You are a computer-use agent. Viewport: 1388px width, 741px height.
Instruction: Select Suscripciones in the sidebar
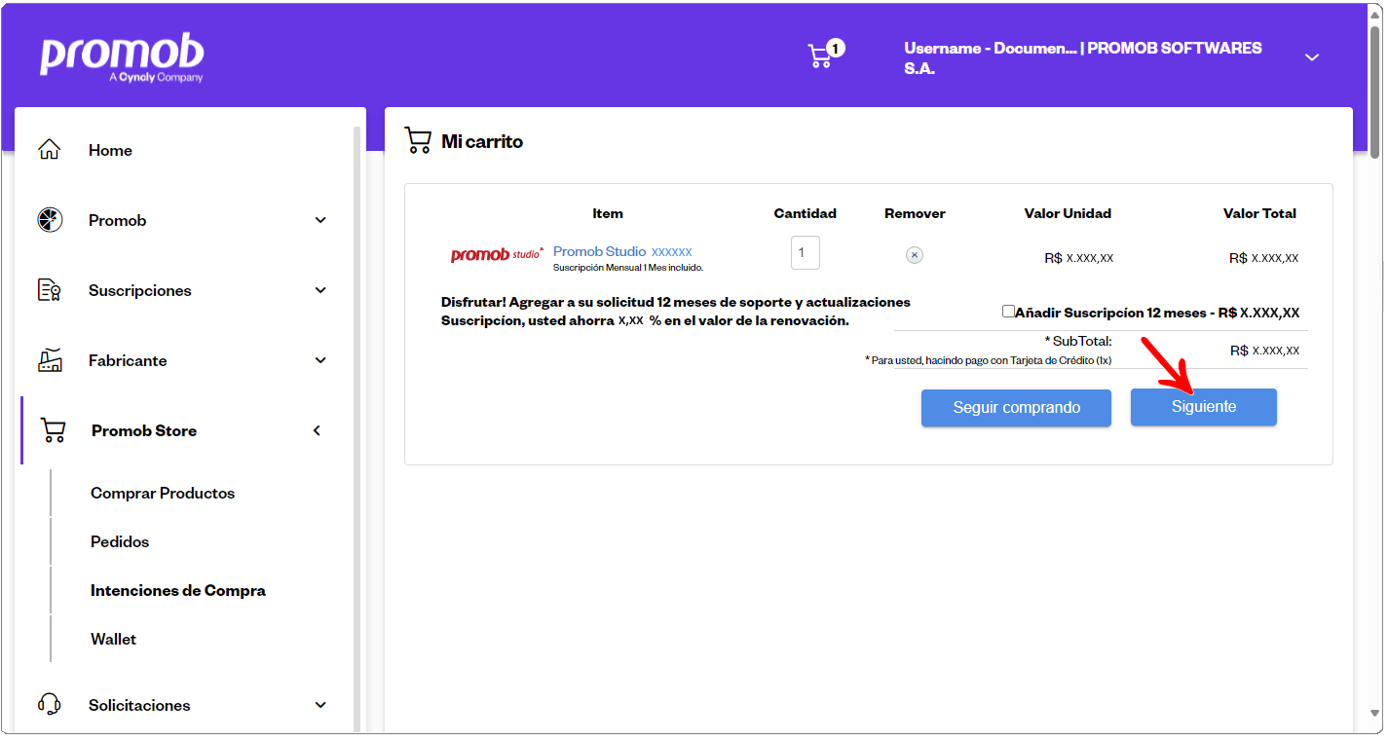tap(140, 290)
